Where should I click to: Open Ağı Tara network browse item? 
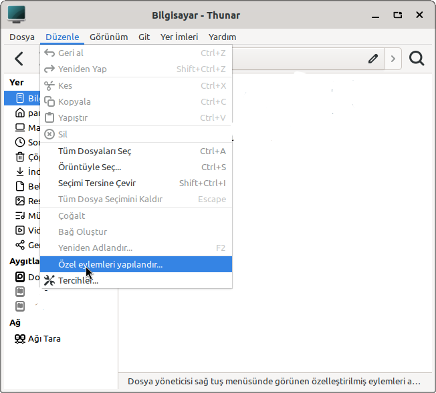tap(37, 338)
